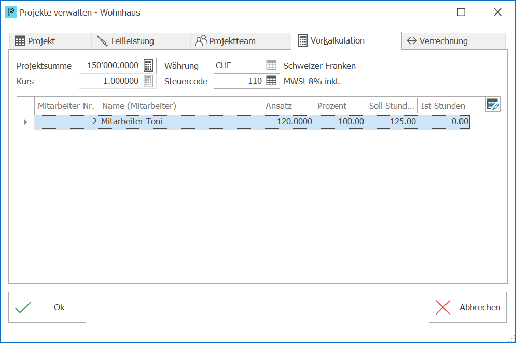Click the Ansatz value 120.0000
Viewport: 516px width, 343px height.
point(288,122)
